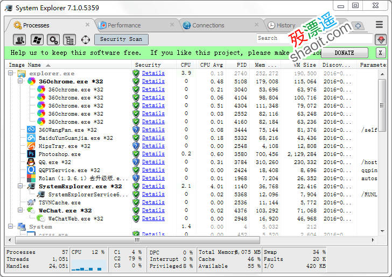Click PID value 3580
This screenshot has width=392, height=277.
(x=241, y=154)
